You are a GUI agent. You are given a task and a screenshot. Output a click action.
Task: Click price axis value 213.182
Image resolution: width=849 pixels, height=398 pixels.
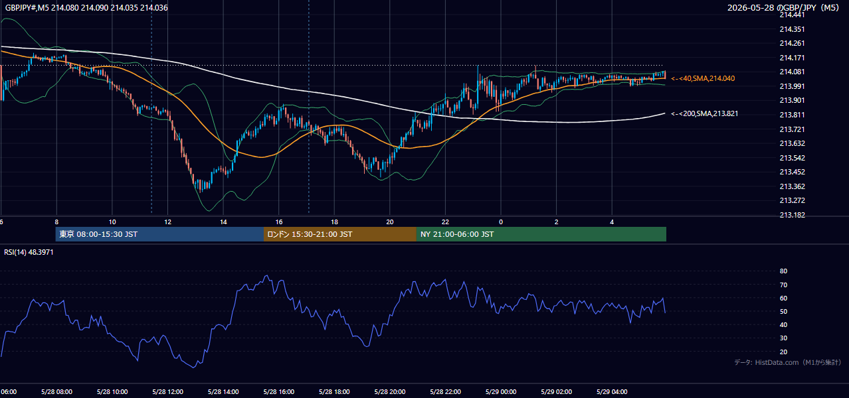coord(792,215)
